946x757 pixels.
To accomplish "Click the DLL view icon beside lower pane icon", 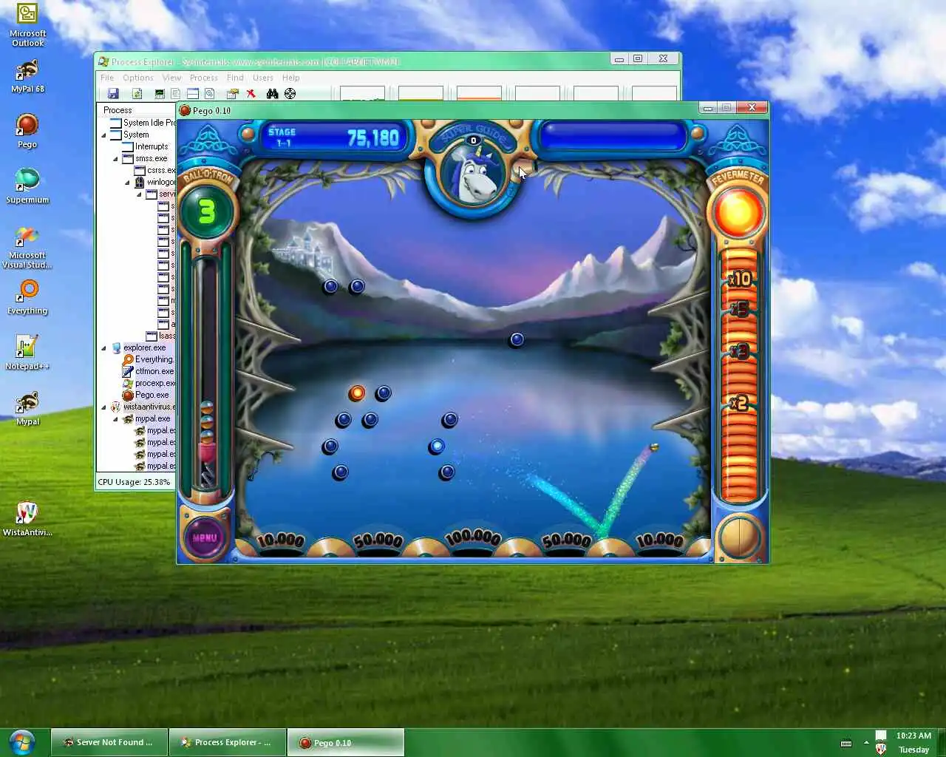I will [210, 94].
